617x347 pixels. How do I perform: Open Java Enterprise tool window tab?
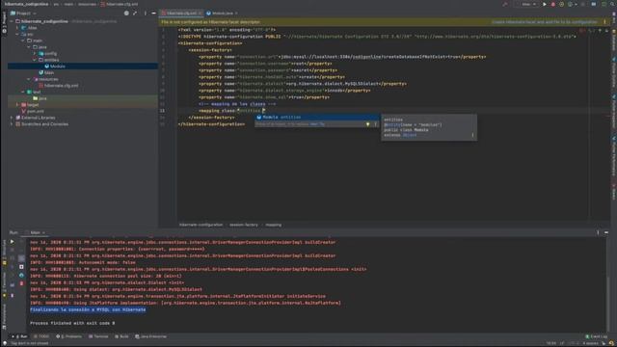(151, 336)
